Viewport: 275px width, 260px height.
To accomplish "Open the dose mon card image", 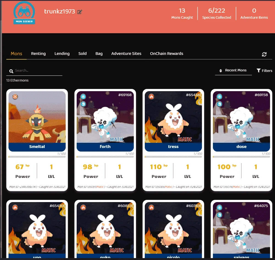I will [x=241, y=117].
